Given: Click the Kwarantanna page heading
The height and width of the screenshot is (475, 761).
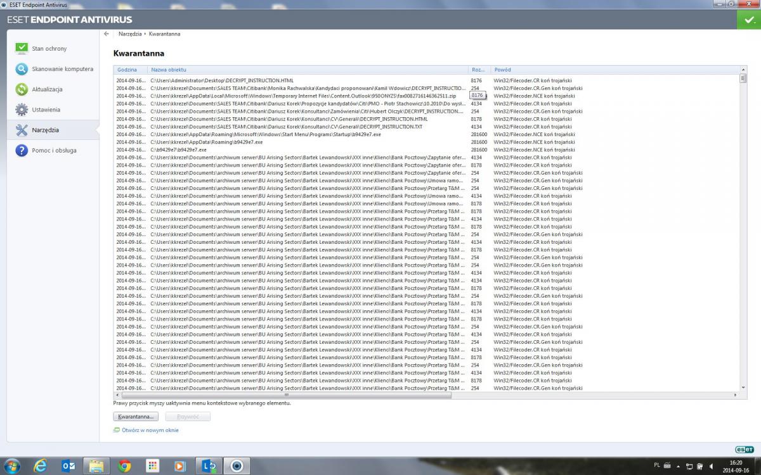Looking at the screenshot, I should click(138, 54).
